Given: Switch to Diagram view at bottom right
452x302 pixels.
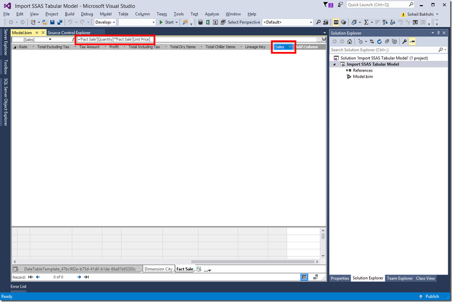Looking at the screenshot, I should (316, 277).
